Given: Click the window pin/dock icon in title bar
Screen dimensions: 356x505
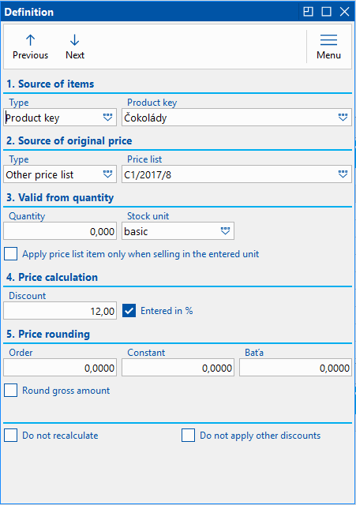Looking at the screenshot, I should 309,12.
